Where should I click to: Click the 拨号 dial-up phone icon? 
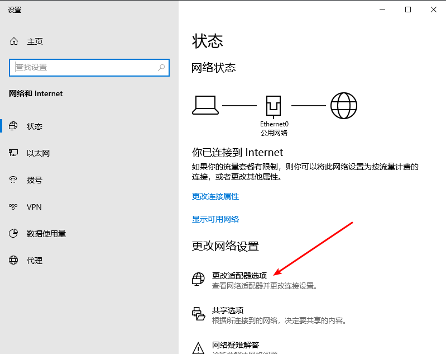13,180
